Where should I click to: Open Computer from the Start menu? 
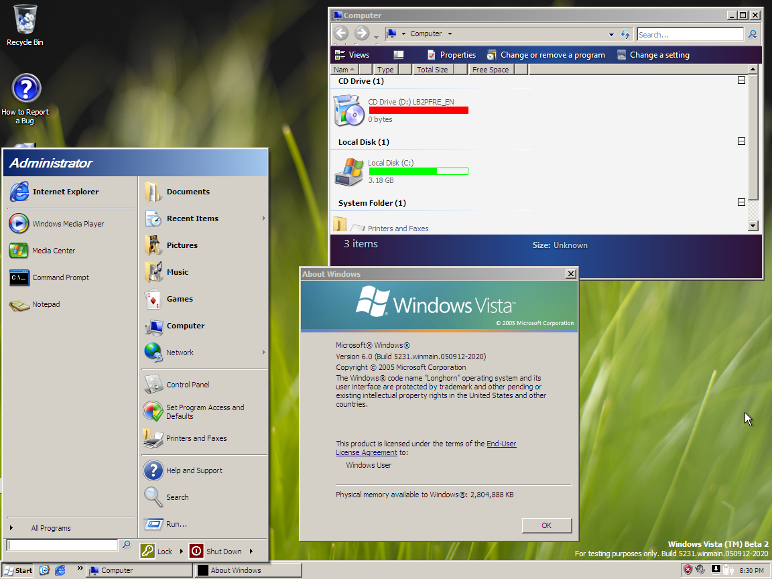[x=205, y=326]
